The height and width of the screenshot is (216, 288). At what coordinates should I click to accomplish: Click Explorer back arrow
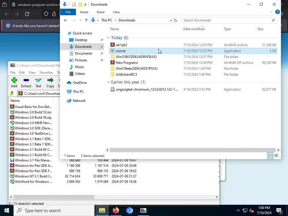tap(66, 20)
